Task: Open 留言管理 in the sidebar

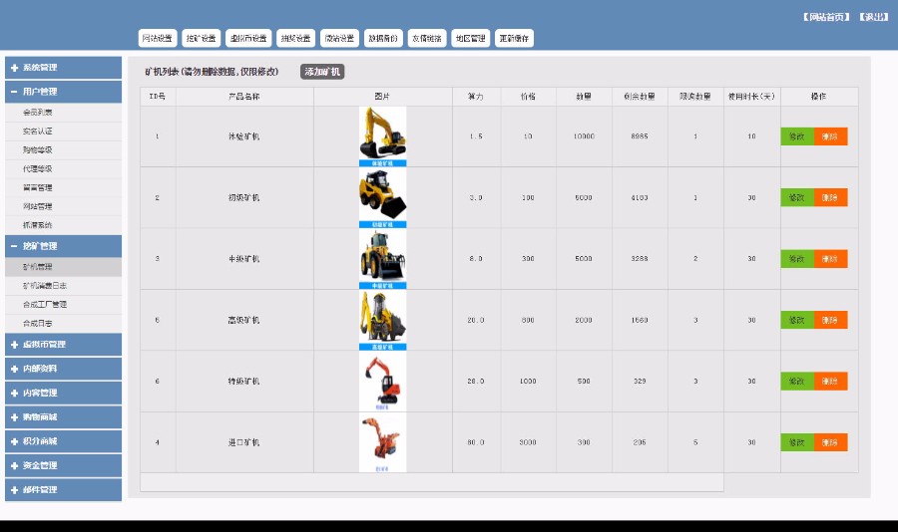Action: (64, 187)
